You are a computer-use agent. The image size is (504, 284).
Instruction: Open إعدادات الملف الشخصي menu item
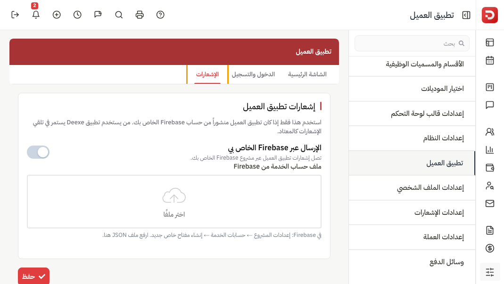tap(412, 187)
